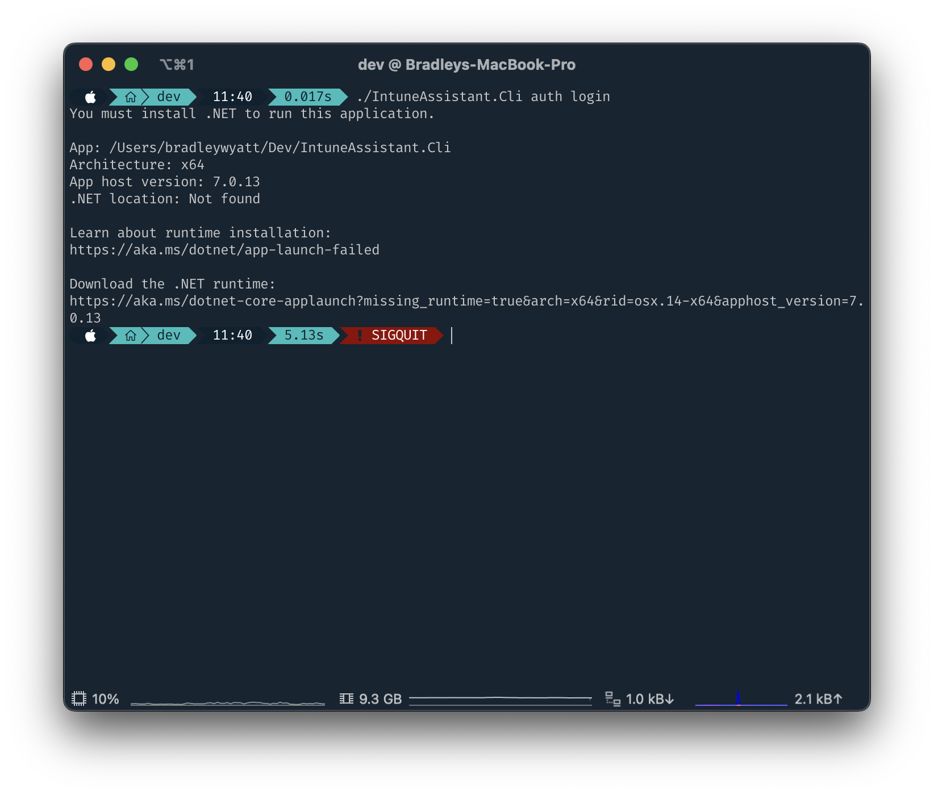Click Download the .NET runtime line

(173, 284)
